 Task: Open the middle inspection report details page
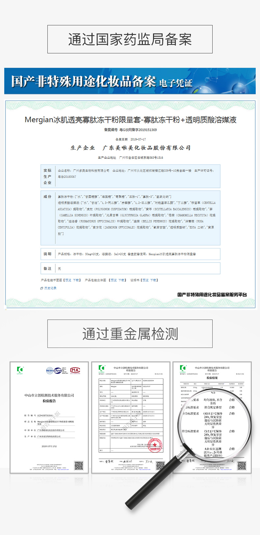131,417
